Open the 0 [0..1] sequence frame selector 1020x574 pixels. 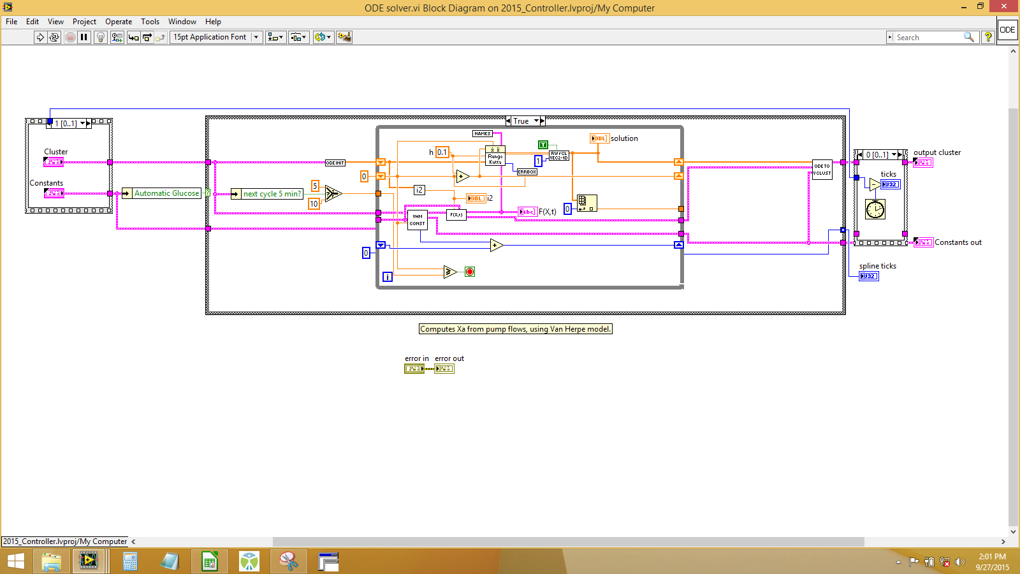click(894, 154)
